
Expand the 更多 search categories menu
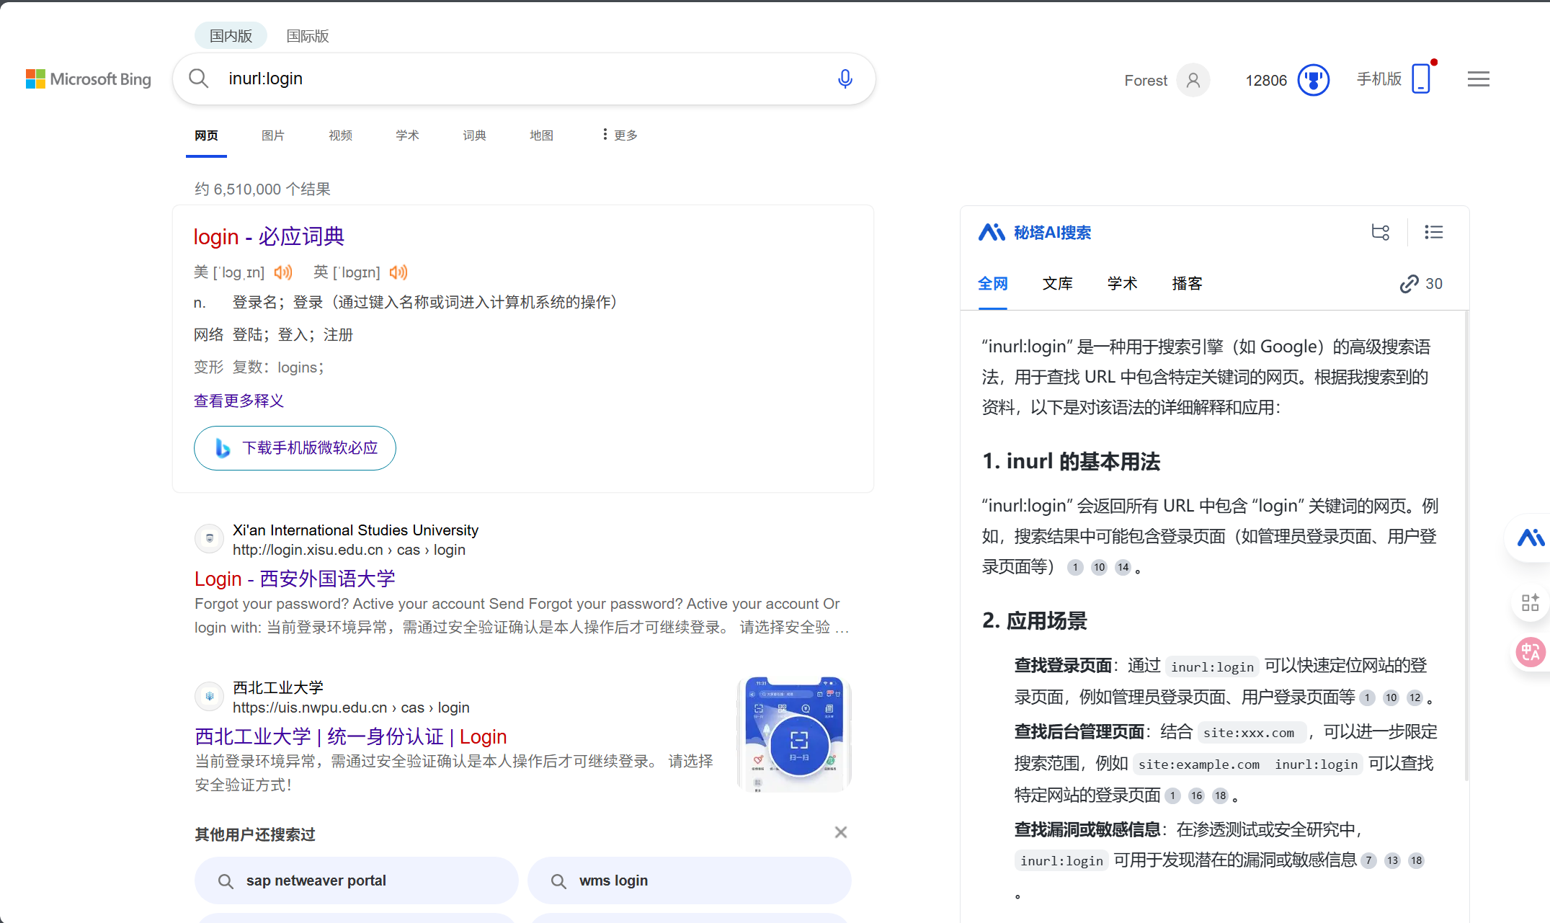coord(620,135)
